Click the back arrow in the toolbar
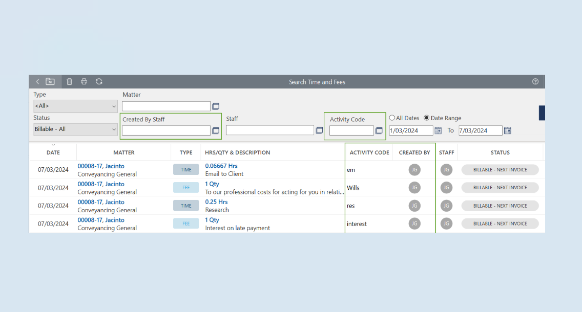Viewport: 582px width, 312px height. click(37, 82)
